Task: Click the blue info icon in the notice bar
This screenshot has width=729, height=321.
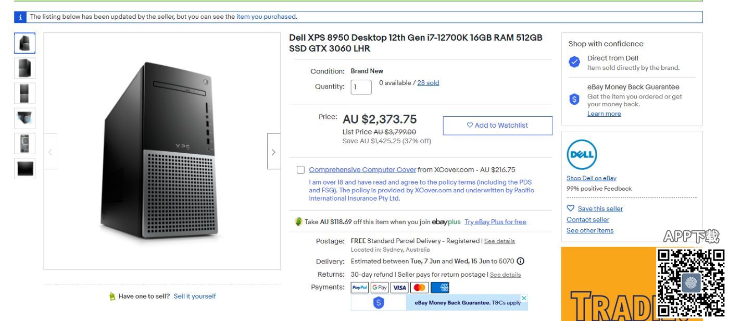Action: coord(21,17)
